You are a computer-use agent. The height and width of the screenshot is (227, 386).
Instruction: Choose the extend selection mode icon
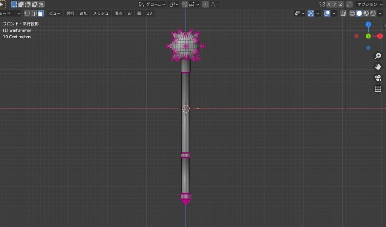[21, 4]
